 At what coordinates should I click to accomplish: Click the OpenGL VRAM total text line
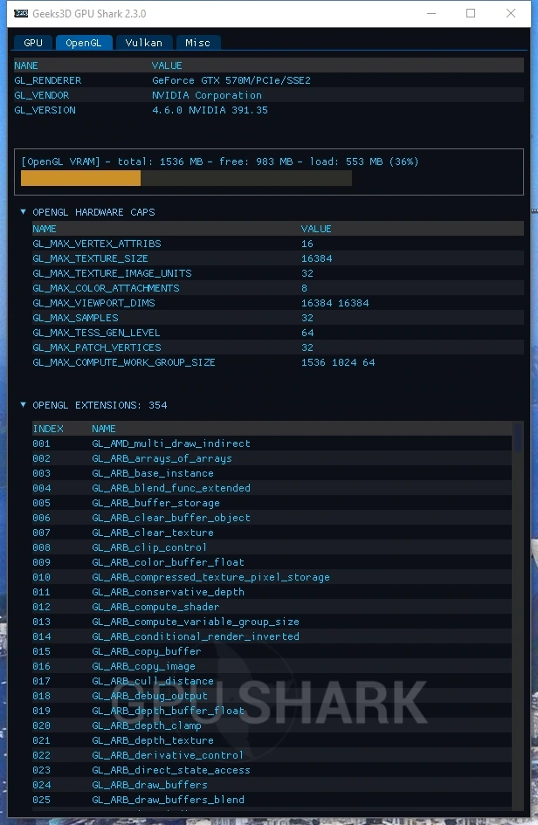tap(219, 162)
